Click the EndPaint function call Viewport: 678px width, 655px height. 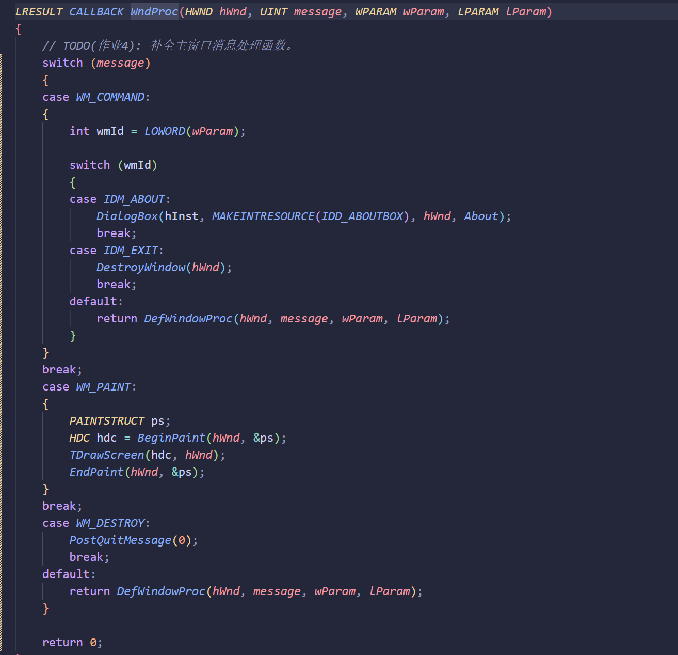pos(96,472)
